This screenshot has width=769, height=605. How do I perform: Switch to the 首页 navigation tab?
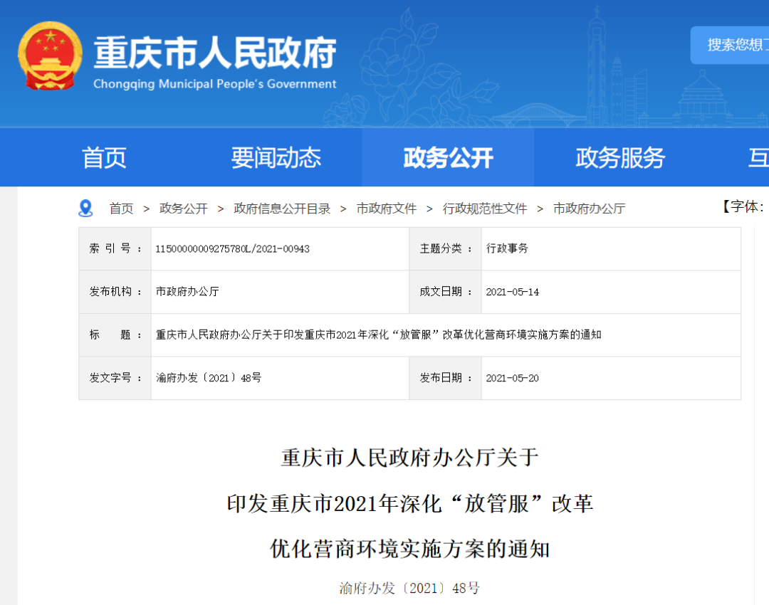(104, 157)
